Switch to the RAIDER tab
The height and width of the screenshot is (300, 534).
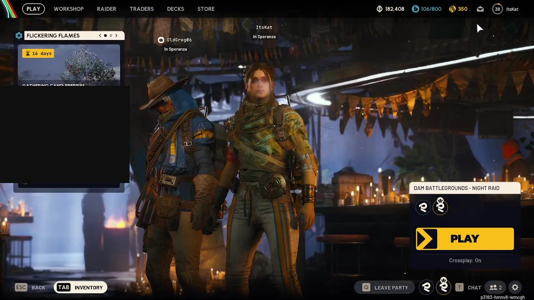point(106,9)
